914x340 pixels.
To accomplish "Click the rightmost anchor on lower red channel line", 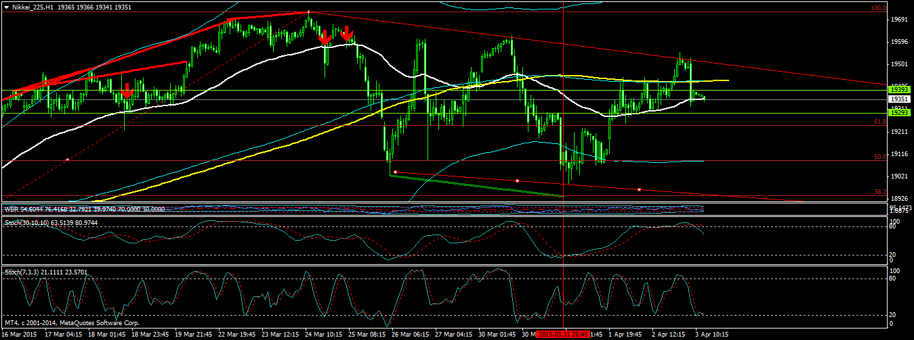I will point(638,189).
